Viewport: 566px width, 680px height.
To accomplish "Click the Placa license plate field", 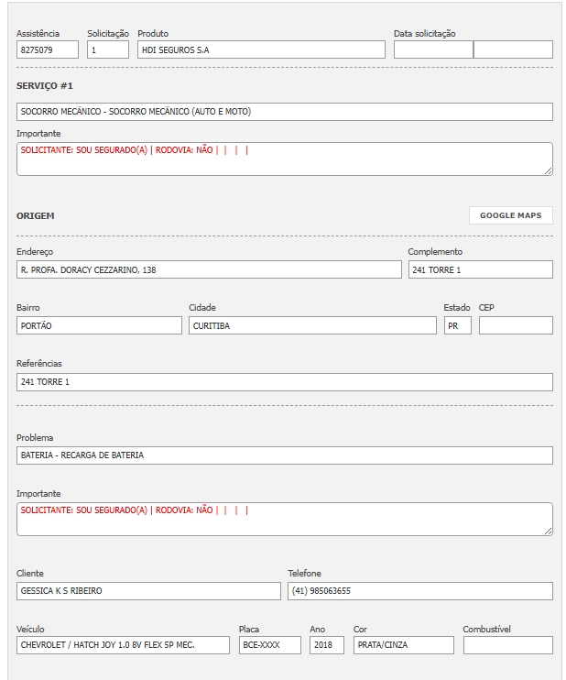I will 269,645.
